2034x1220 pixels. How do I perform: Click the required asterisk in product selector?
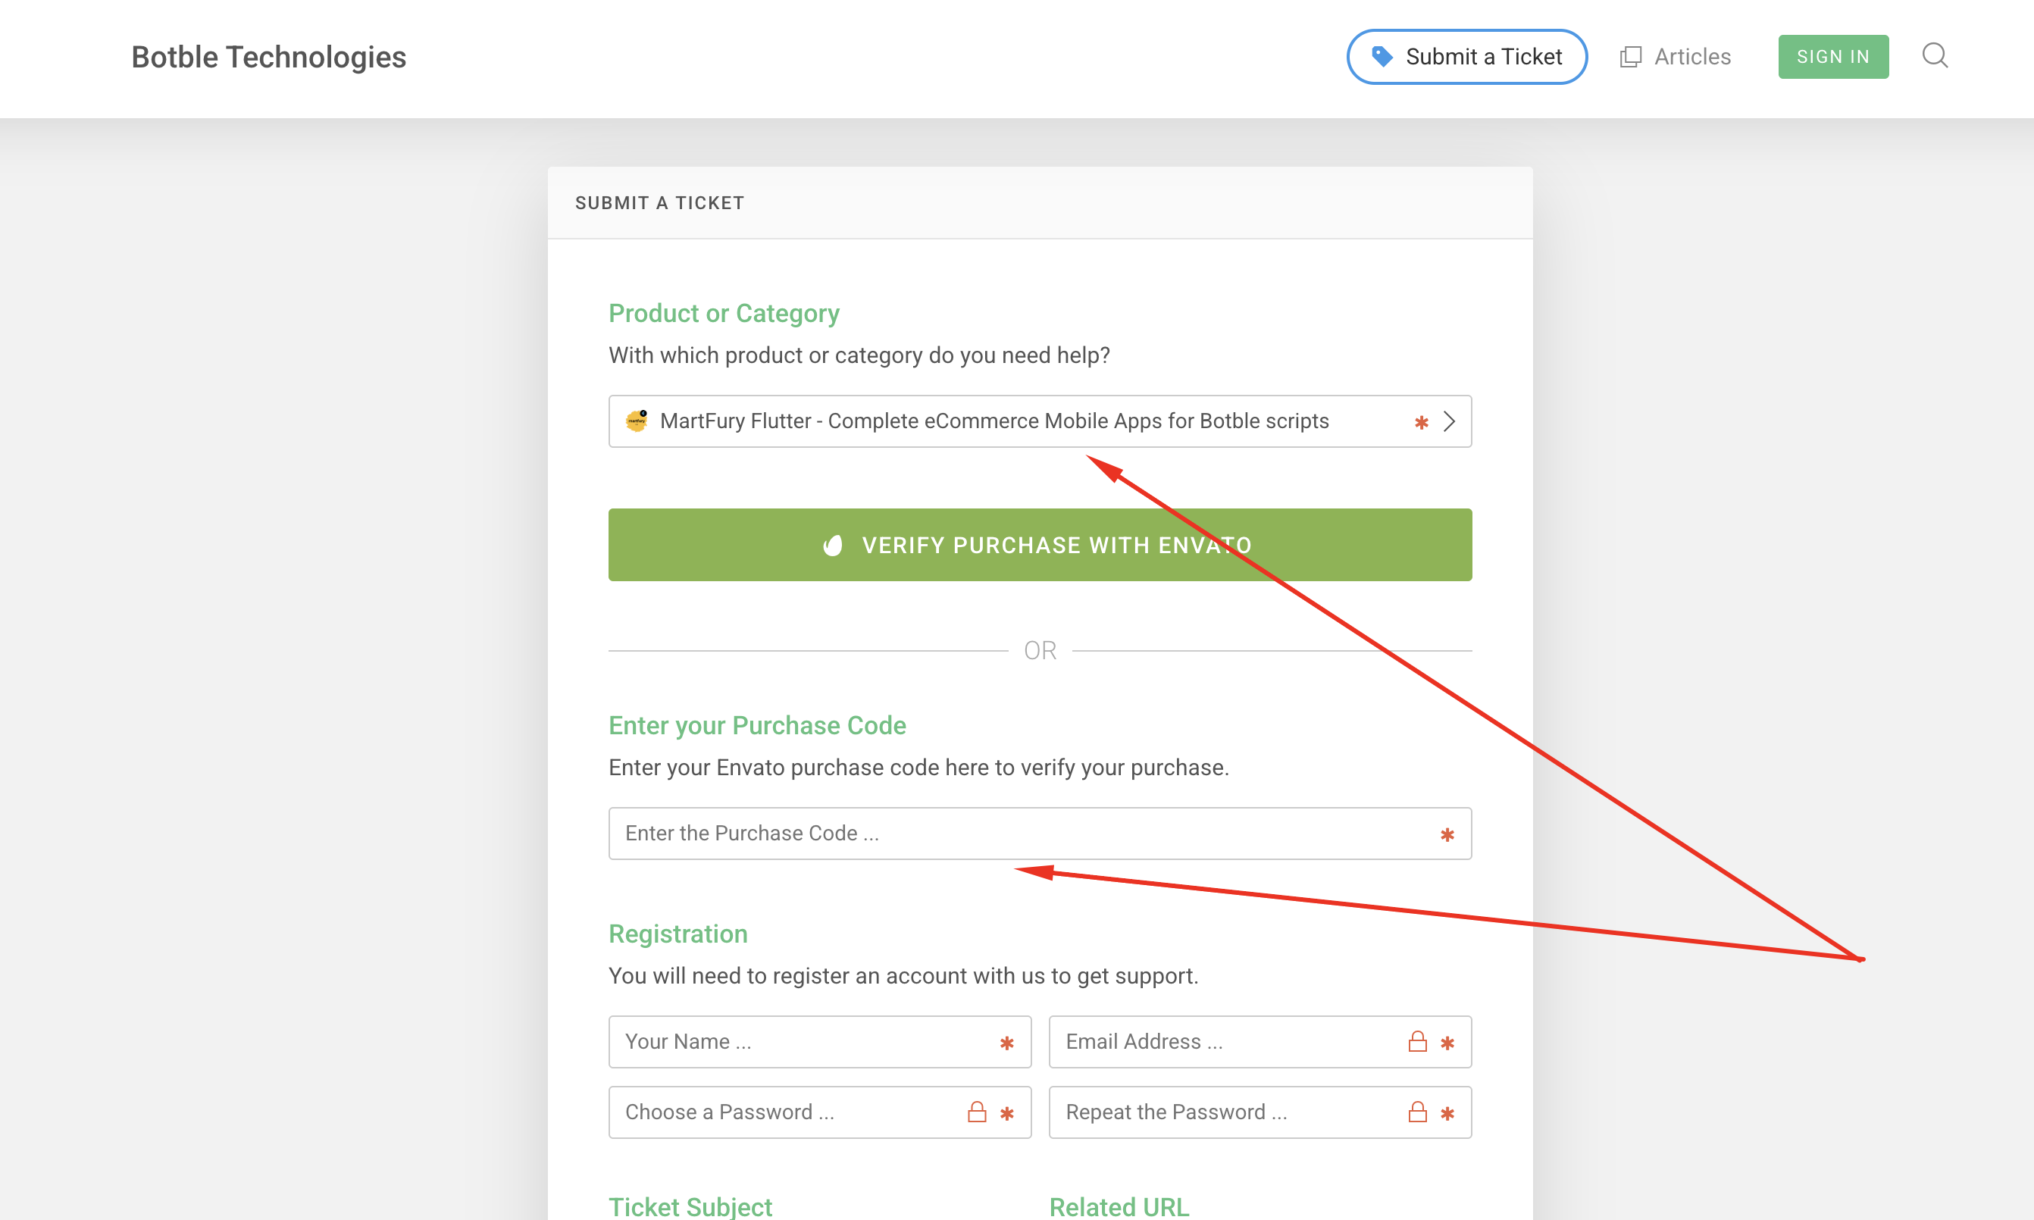click(1422, 423)
